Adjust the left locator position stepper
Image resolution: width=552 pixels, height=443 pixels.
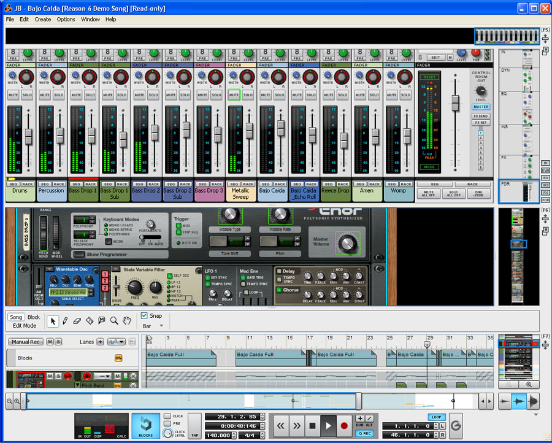(436, 426)
